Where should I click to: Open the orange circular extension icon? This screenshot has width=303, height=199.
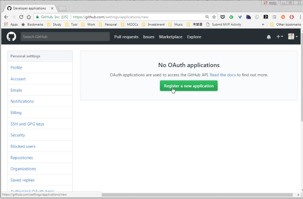(283, 17)
